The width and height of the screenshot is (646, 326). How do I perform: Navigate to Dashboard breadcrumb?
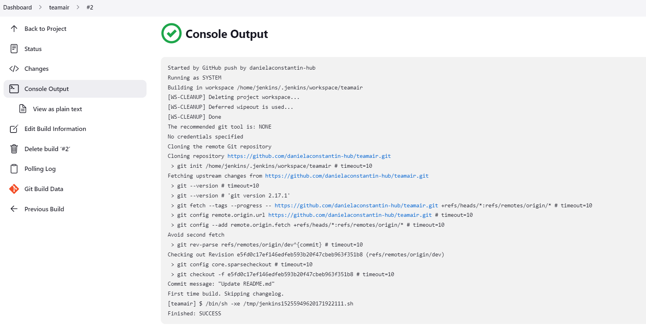click(17, 7)
